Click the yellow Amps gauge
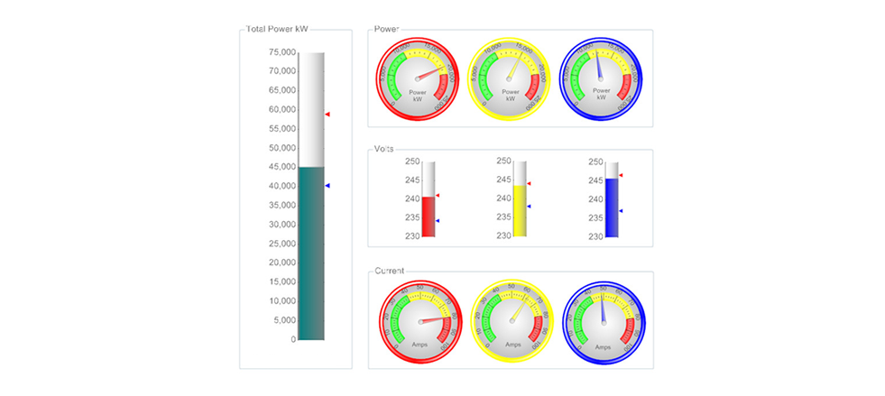Screen dimensions: 885x396 click(512, 322)
